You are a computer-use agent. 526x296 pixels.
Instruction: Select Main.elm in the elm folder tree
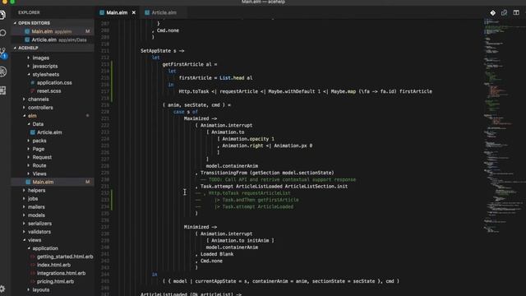(x=53, y=182)
